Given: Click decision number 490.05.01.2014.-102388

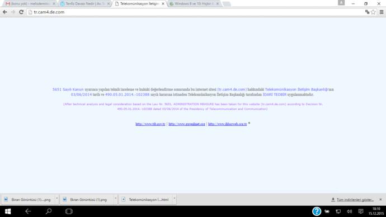Looking at the screenshot, I should point(128,95).
